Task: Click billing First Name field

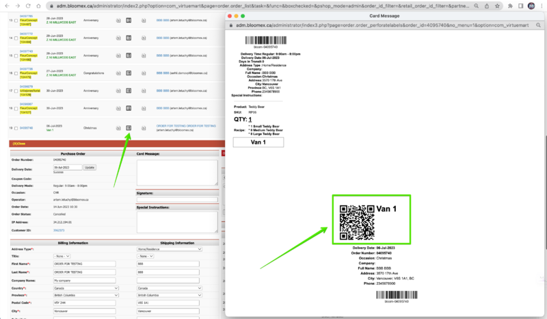Action: pos(84,264)
